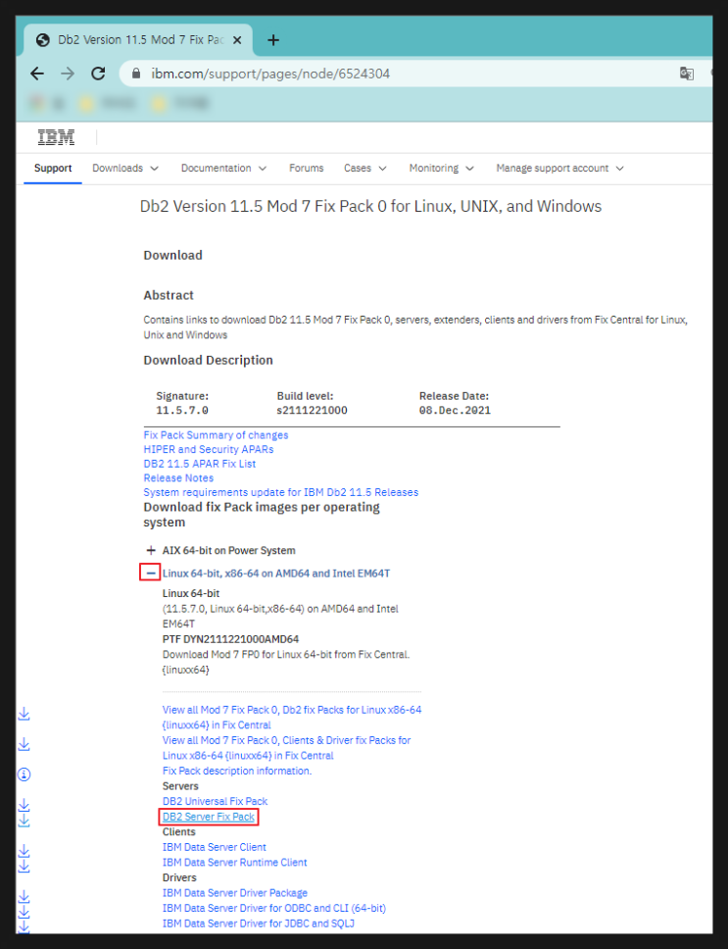The height and width of the screenshot is (949, 728).
Task: Open DB2 11.5 APAR Fix List link
Action: [x=200, y=464]
